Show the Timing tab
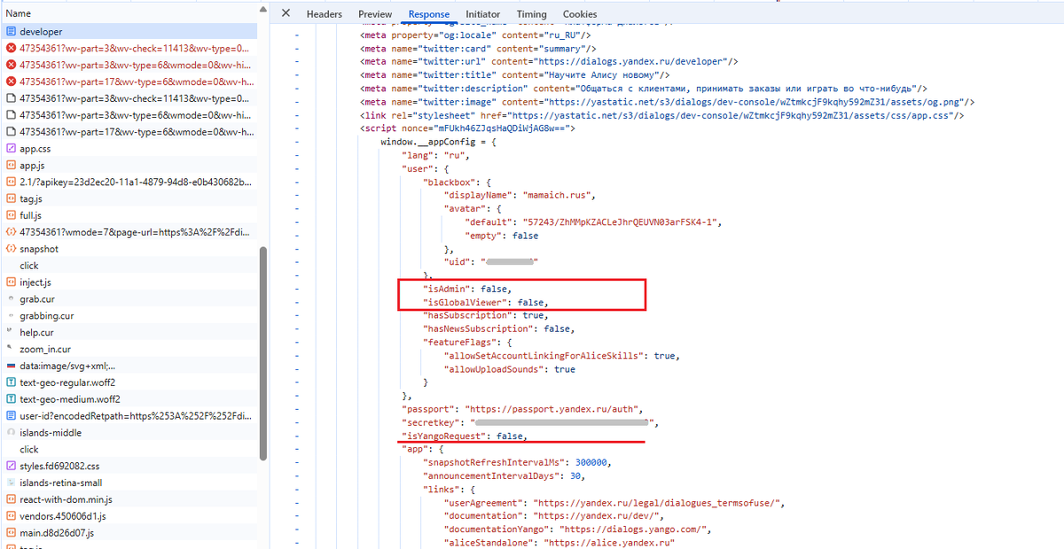The image size is (1064, 549). 532,14
